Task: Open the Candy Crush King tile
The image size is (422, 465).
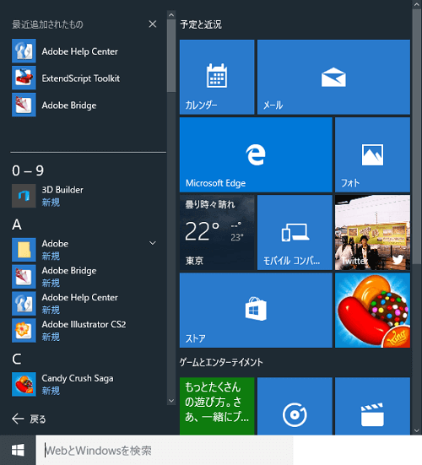Action: point(372,311)
